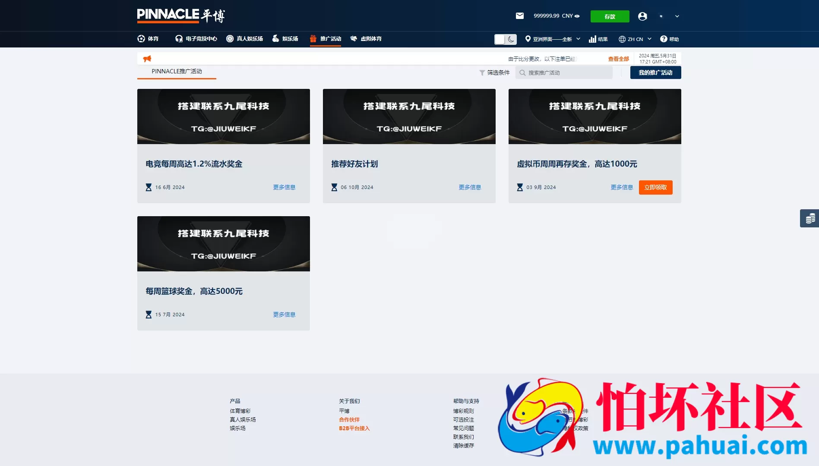Screen dimensions: 819x466
Task: Click the 常见问题 footer link
Action: point(463,428)
